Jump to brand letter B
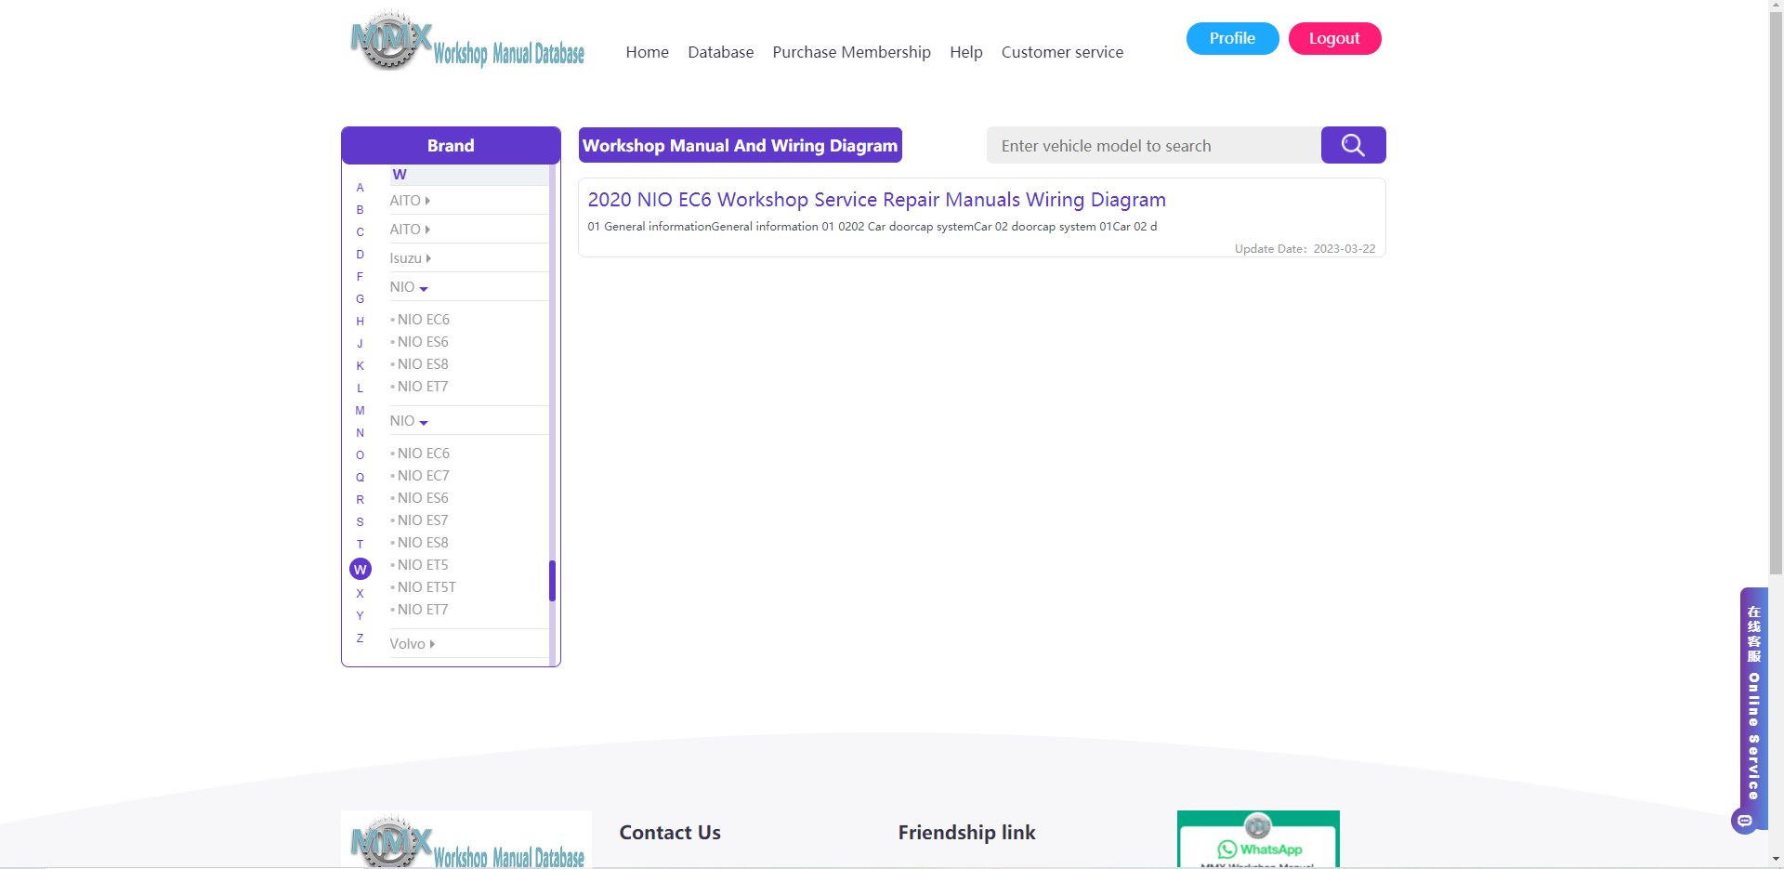 coord(361,210)
